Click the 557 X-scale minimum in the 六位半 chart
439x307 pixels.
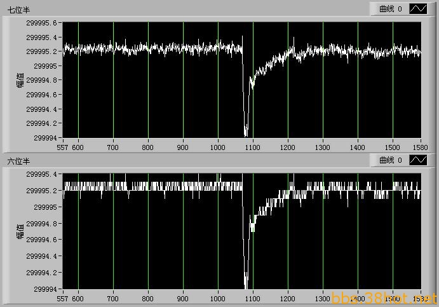click(62, 299)
